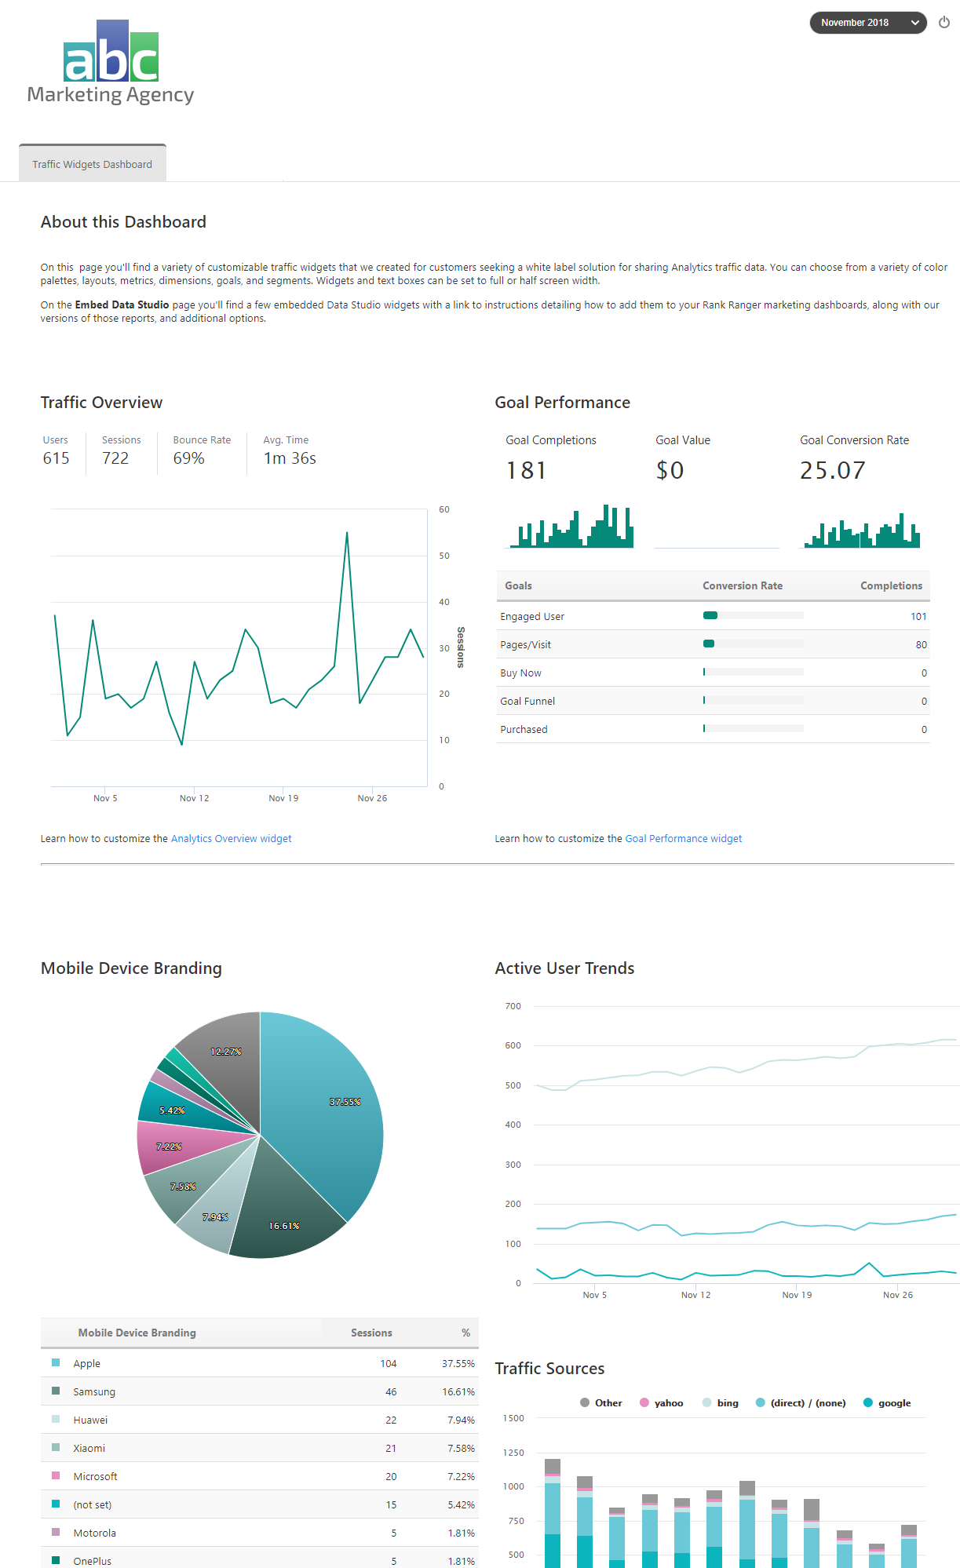Click the Apple color swatch in table
The height and width of the screenshot is (1568, 960).
[x=56, y=1362]
